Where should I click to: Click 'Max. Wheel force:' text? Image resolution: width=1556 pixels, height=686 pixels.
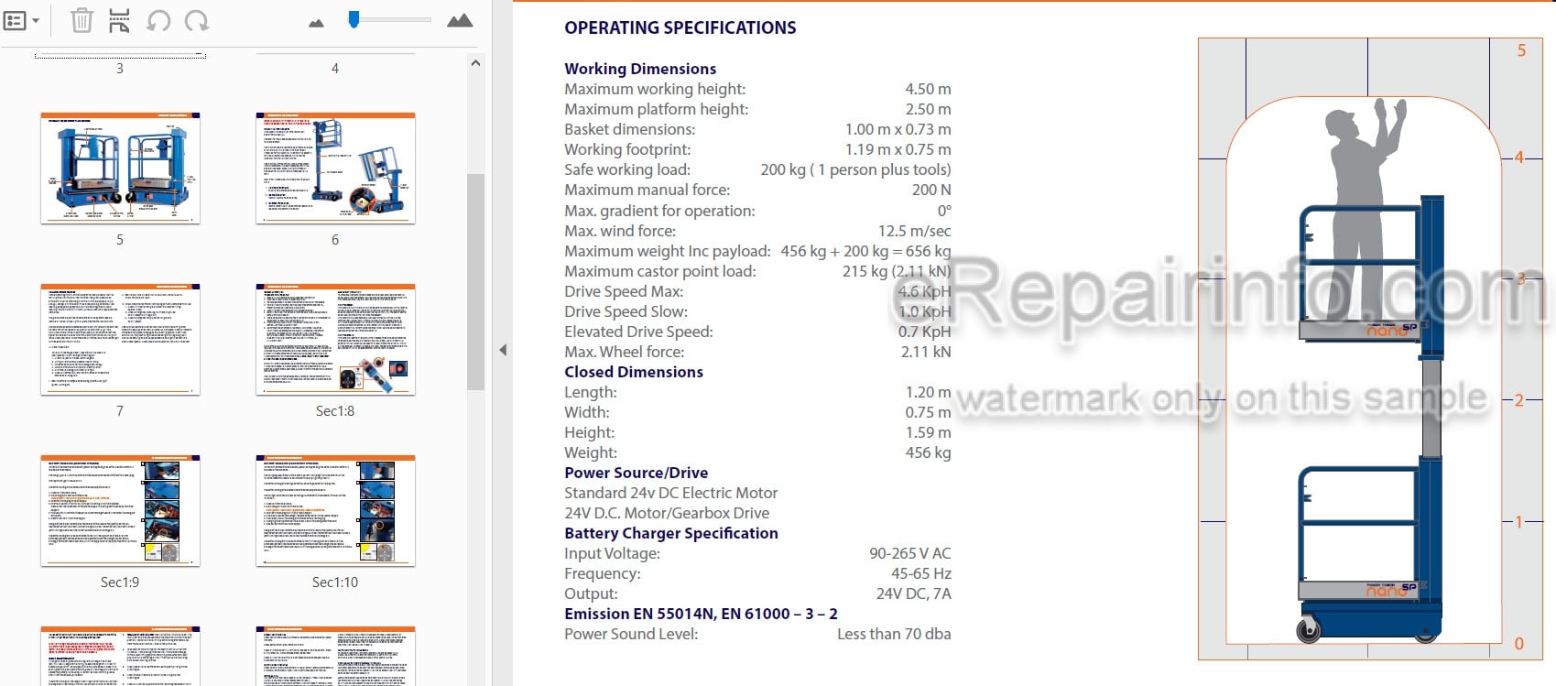624,352
